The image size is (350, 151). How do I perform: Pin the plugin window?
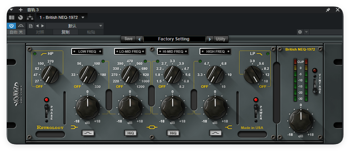click(328, 10)
